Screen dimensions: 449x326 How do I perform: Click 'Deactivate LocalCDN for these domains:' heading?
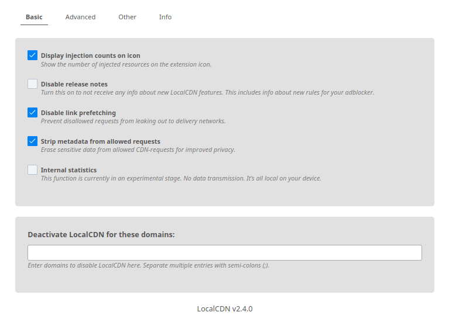(101, 235)
